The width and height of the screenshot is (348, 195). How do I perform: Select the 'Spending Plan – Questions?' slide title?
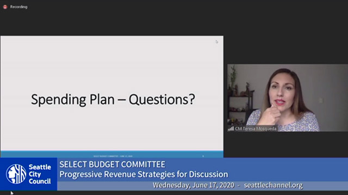pyautogui.click(x=113, y=99)
